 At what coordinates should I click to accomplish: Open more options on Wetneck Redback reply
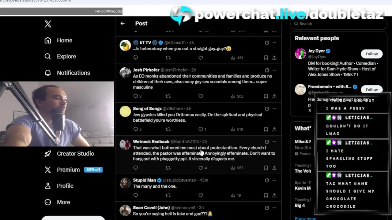pyautogui.click(x=274, y=141)
